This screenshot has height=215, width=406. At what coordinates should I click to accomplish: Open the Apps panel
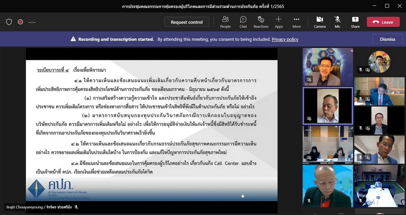click(279, 22)
